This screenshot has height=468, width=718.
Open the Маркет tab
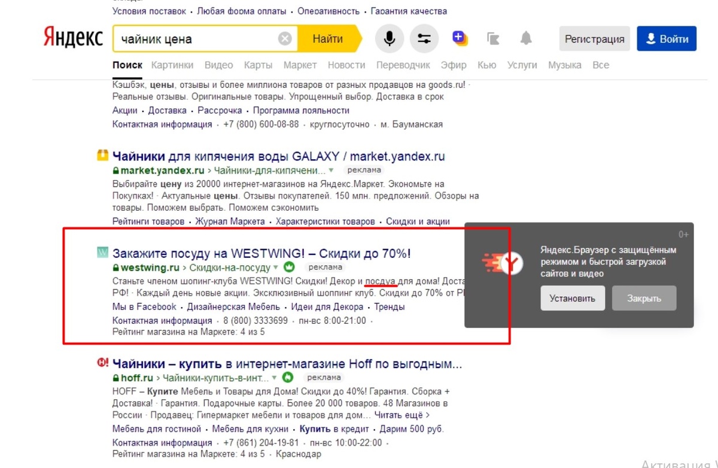[300, 65]
